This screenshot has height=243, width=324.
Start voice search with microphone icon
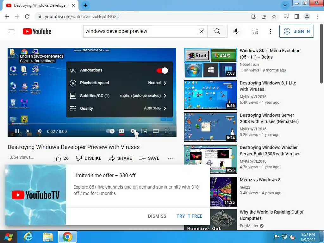click(236, 31)
